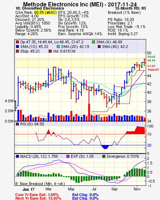Click the tall red volume spike bar in June
160x200 pixels.
tap(89, 112)
